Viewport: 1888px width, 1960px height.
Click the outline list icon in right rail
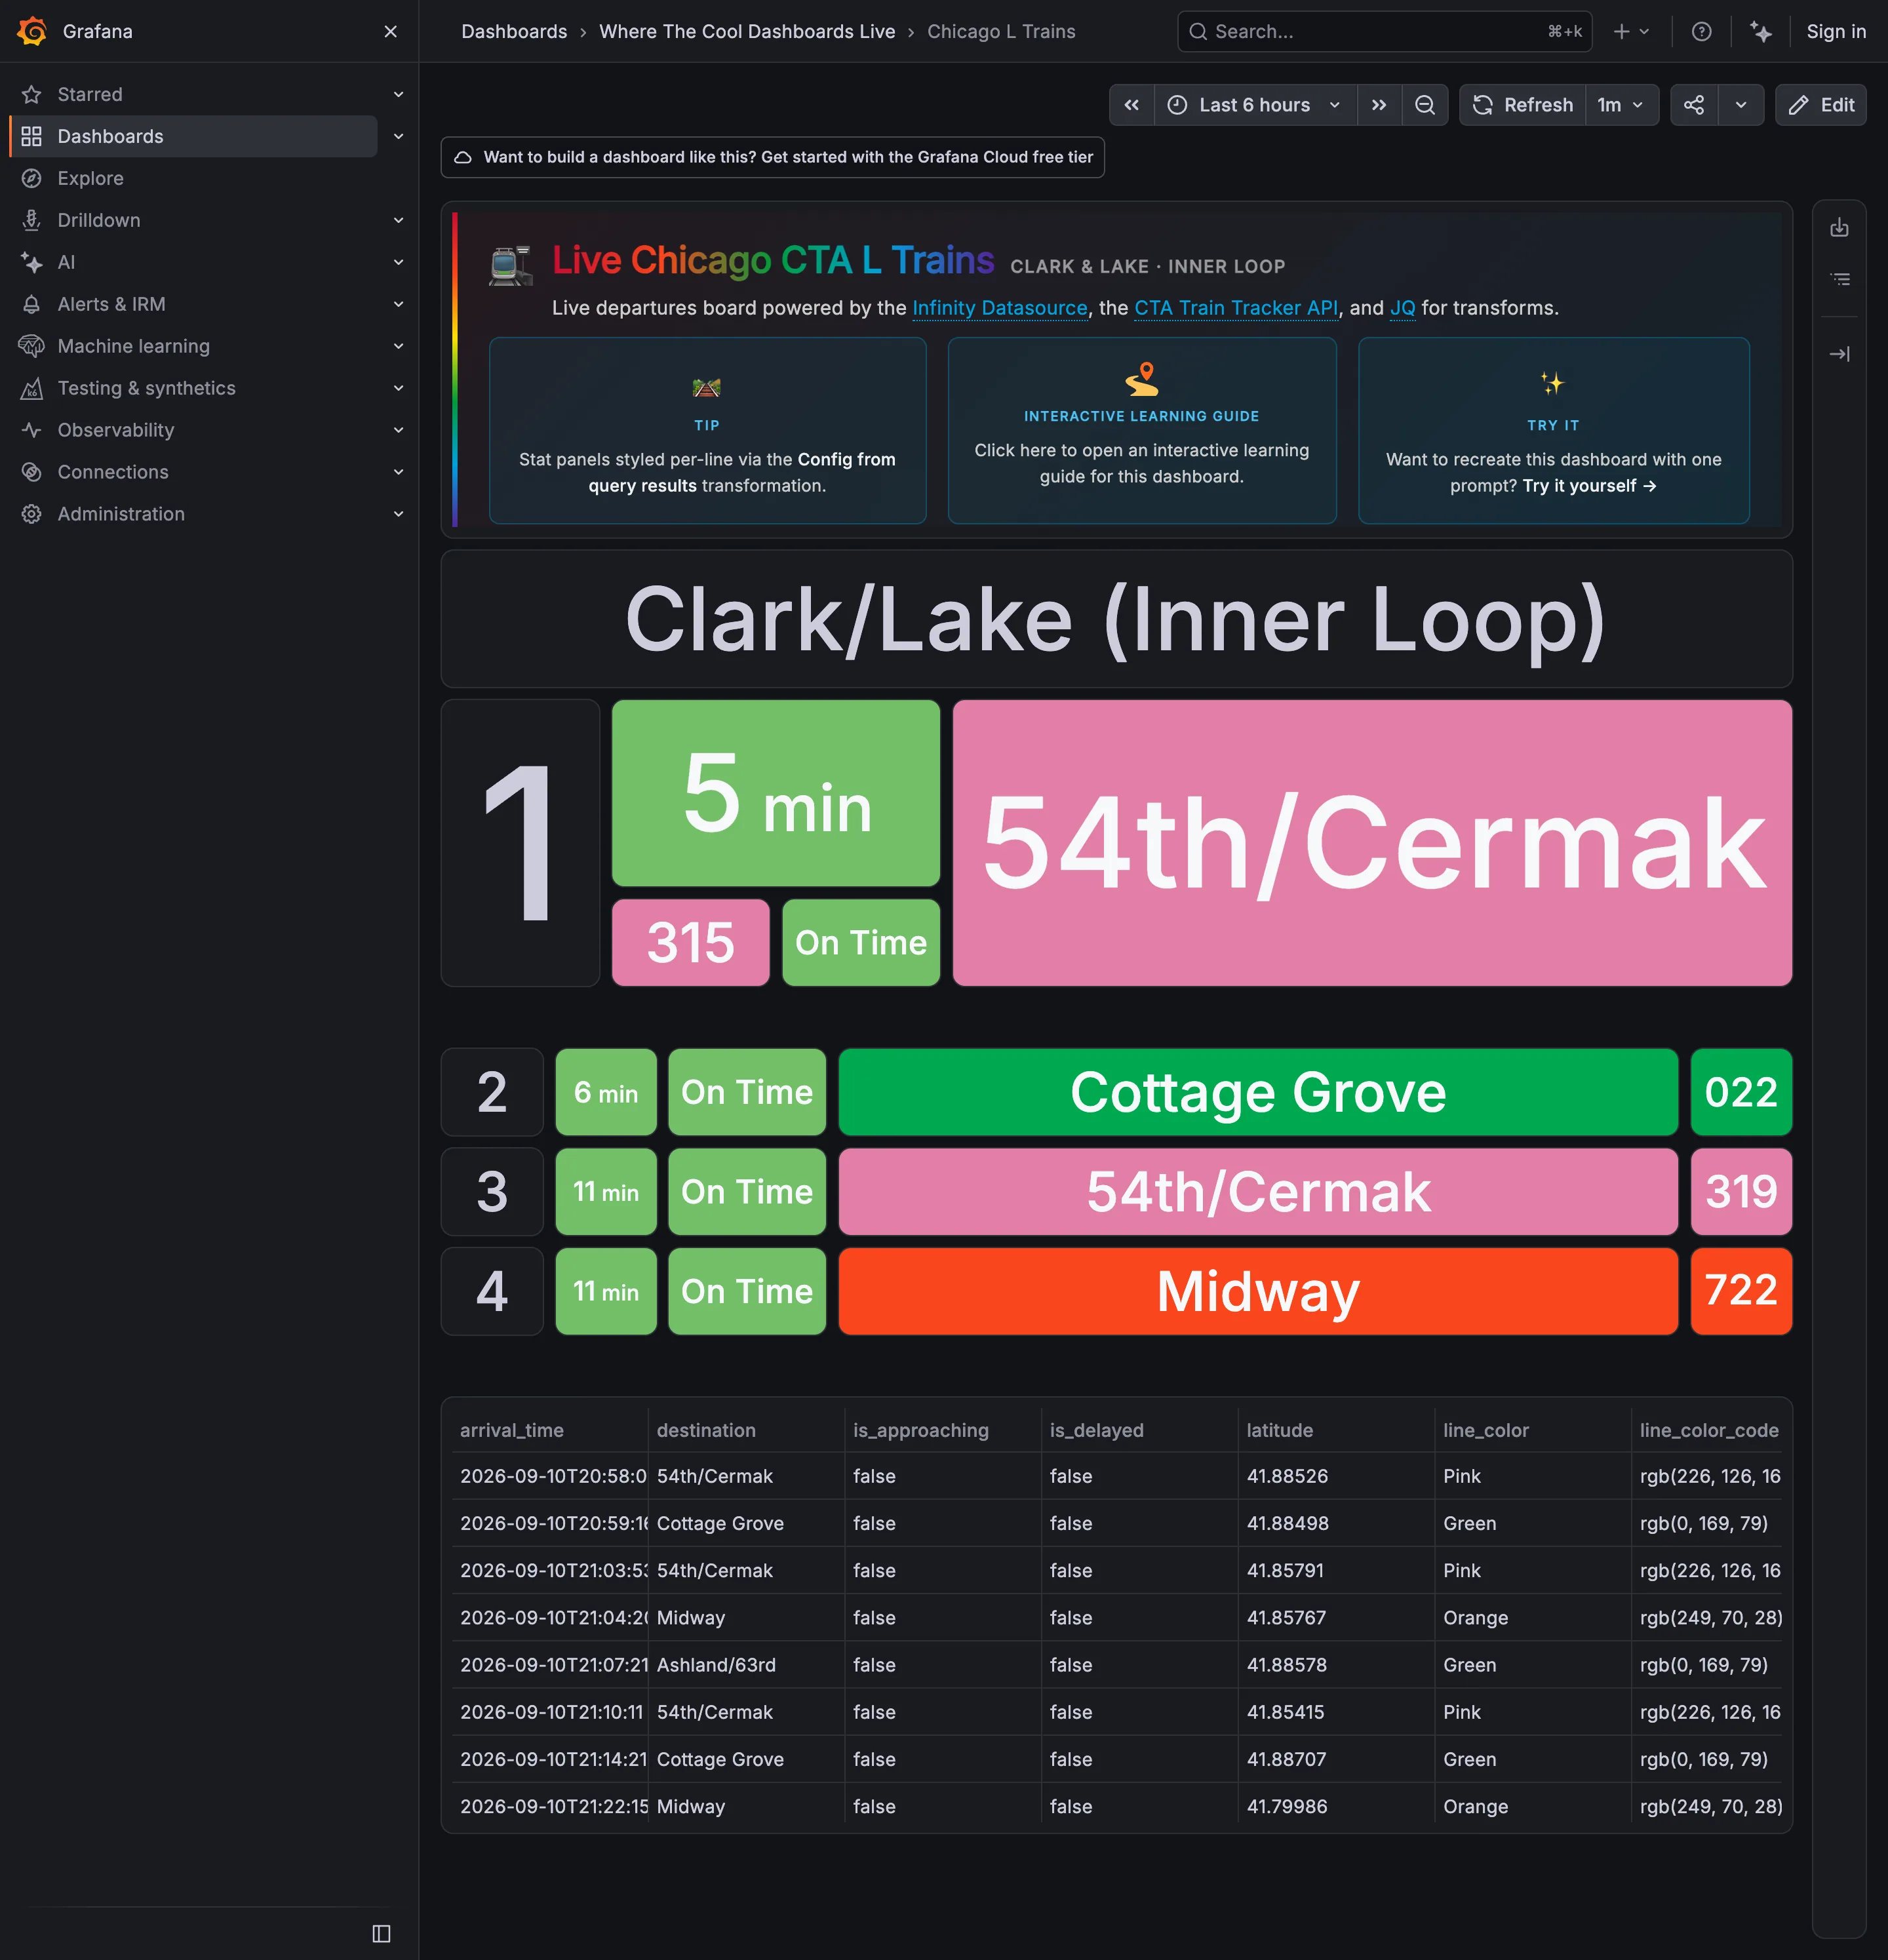pyautogui.click(x=1839, y=279)
